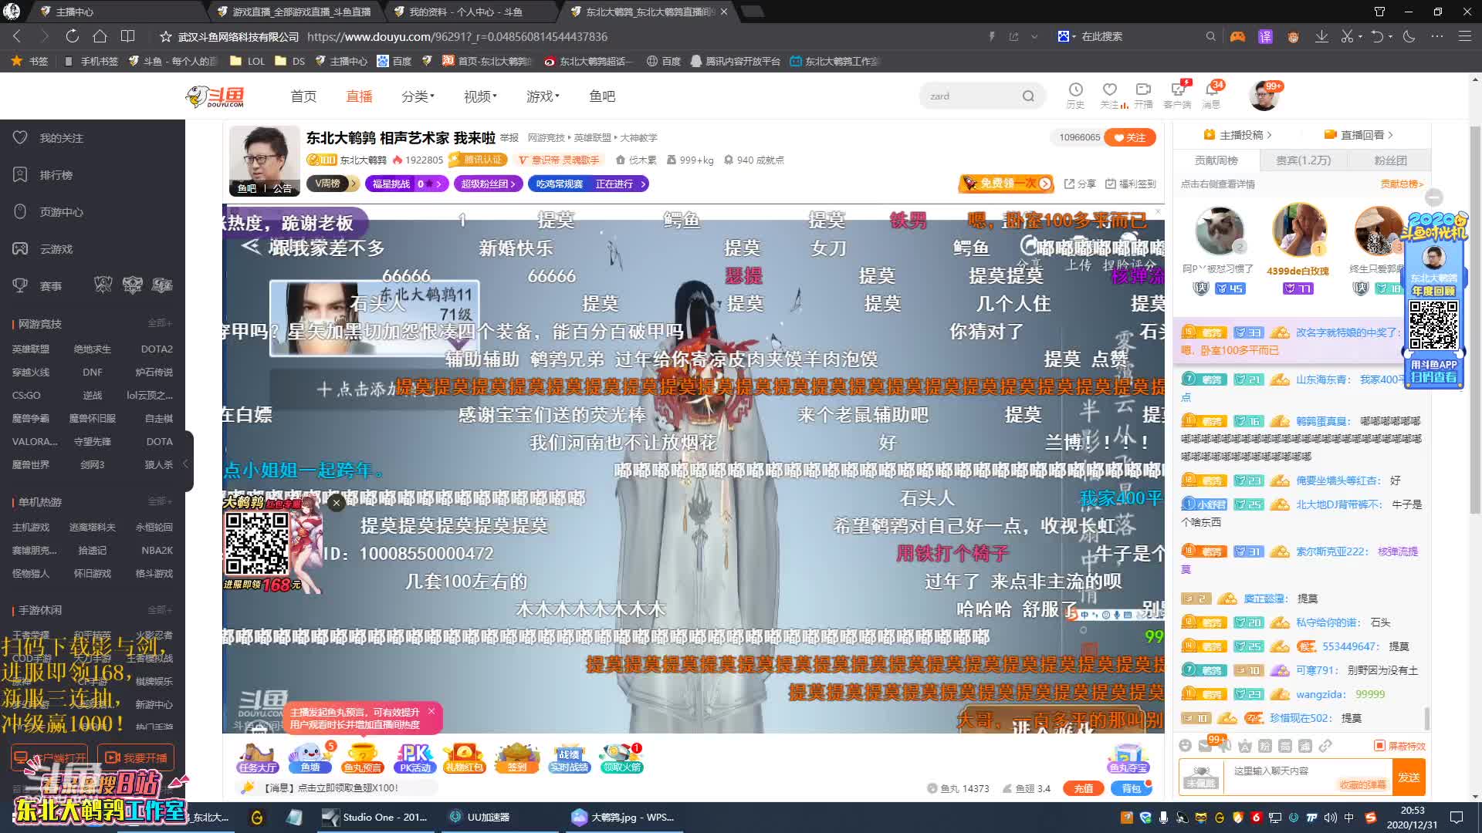This screenshot has width=1482, height=833.
Task: Click the 充值 recharge button
Action: point(1084,788)
